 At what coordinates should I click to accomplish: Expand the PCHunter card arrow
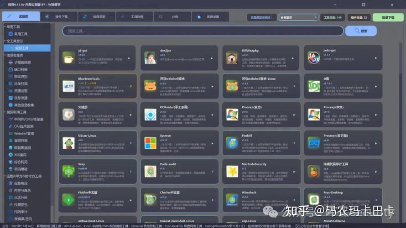tap(212, 115)
